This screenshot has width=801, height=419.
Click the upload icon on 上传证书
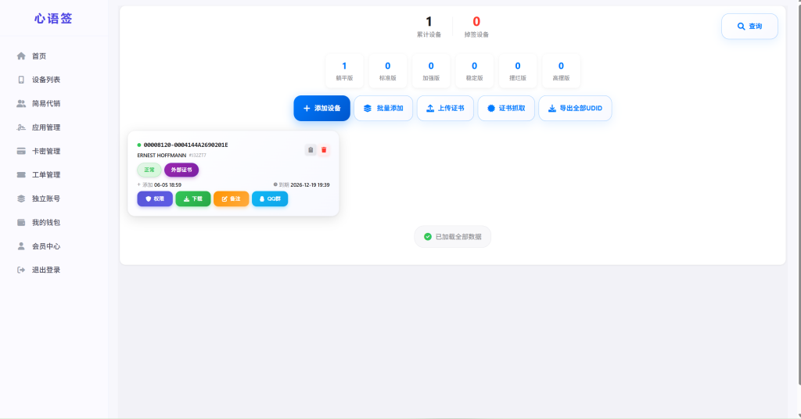tap(430, 108)
